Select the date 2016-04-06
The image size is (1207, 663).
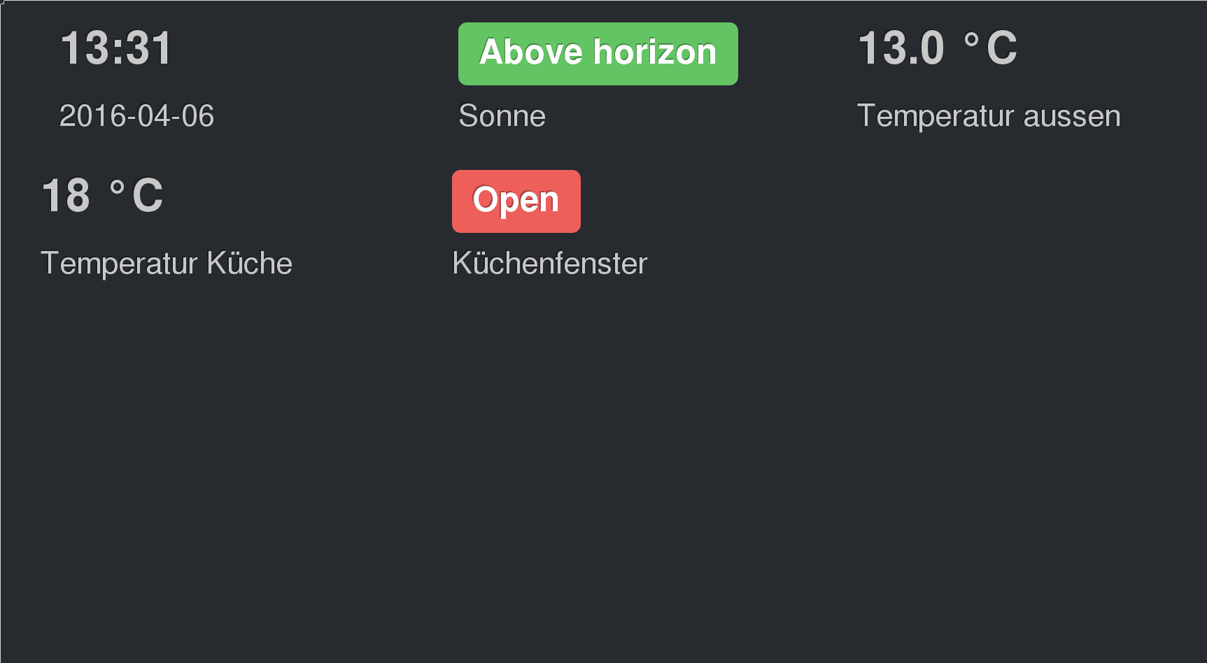(136, 116)
